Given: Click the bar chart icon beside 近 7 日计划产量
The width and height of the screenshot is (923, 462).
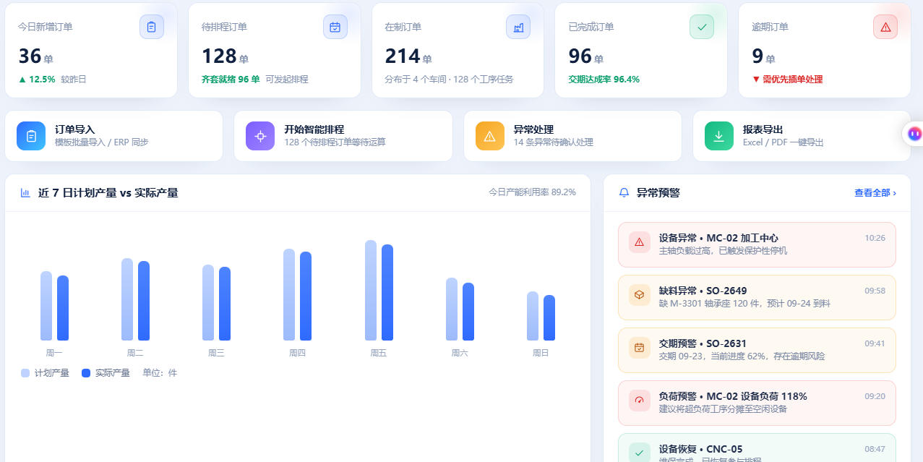Looking at the screenshot, I should 25,193.
